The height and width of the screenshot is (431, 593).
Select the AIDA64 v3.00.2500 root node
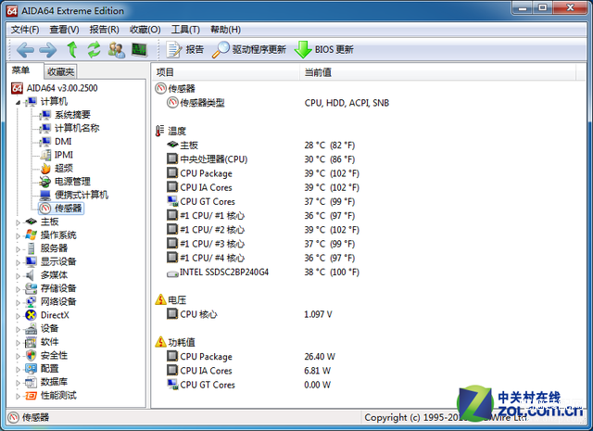55,88
